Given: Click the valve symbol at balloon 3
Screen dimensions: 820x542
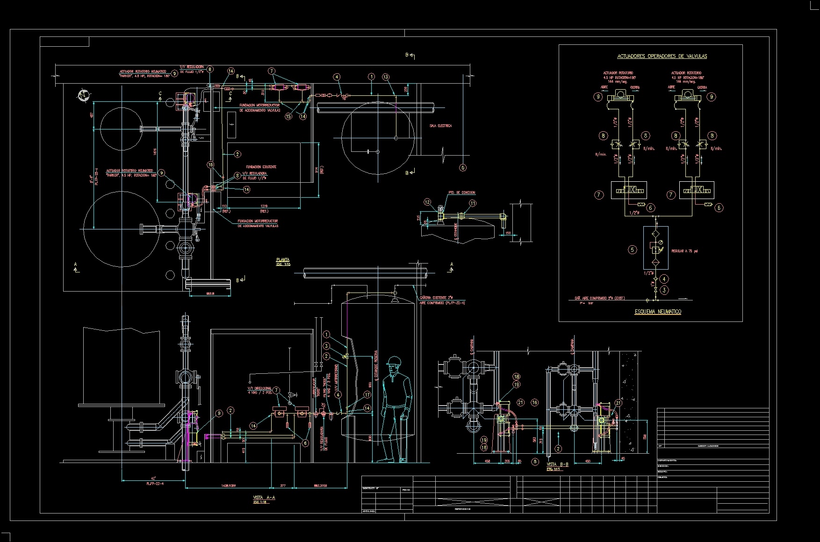Looking at the screenshot, I should 656,290.
